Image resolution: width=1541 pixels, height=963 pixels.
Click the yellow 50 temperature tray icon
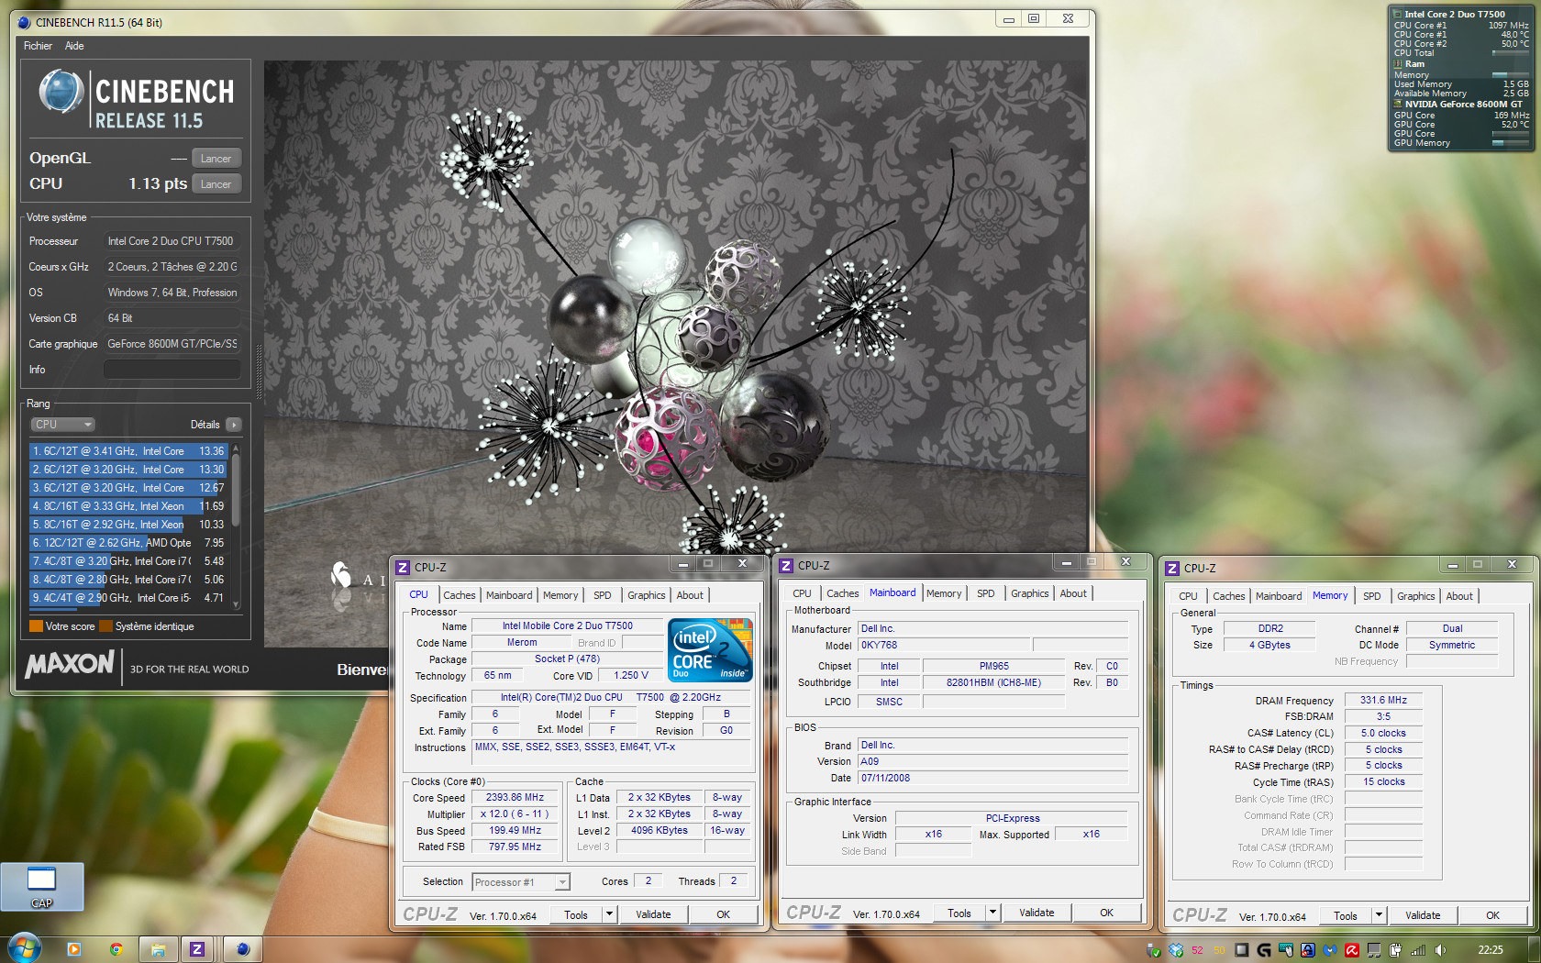1219,950
